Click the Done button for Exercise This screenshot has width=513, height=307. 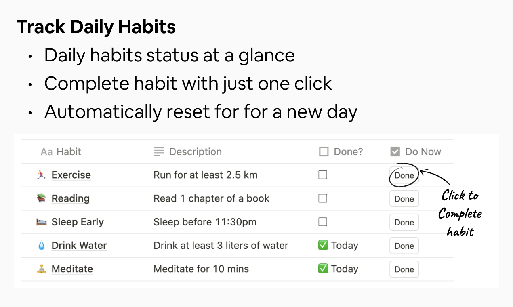point(404,175)
